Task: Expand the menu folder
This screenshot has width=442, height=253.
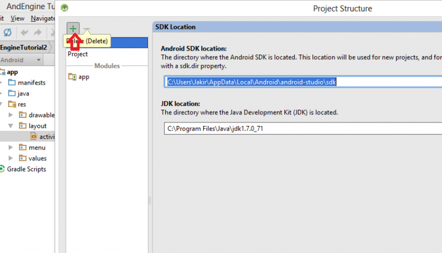Action: (x=11, y=148)
